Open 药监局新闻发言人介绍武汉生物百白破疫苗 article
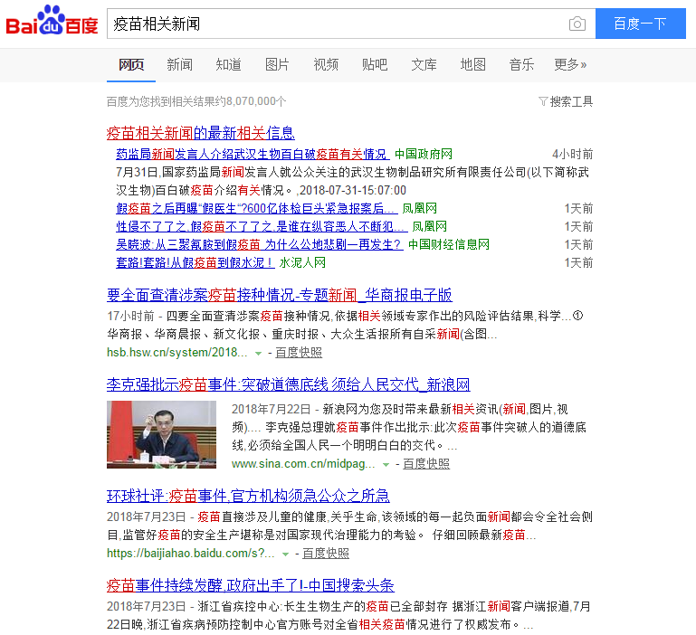This screenshot has width=696, height=635. 252,155
